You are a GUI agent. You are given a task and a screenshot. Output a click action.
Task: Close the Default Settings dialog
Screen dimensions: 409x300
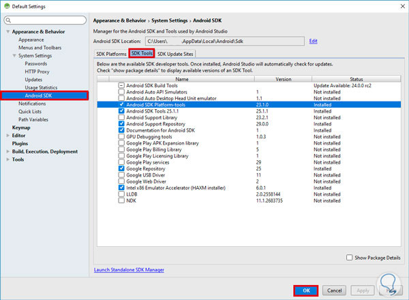tap(402, 6)
